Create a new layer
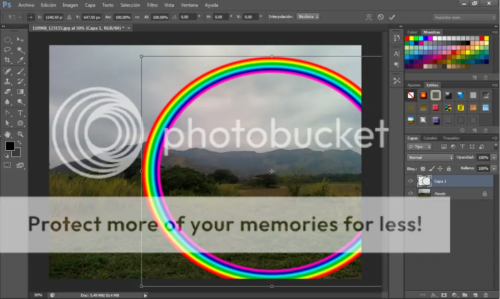Screen dimensions: 500x299 point(476,295)
